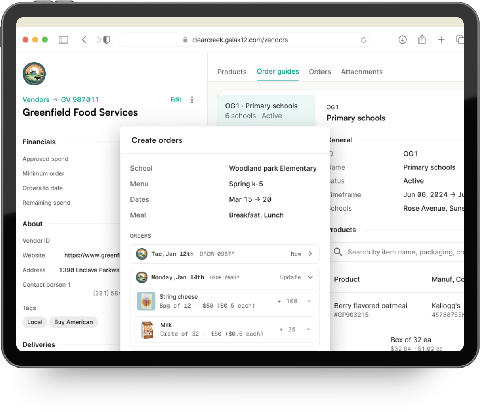Click the plus next to String cheese quantity
Viewport: 480px width, 412px height.
[279, 301]
